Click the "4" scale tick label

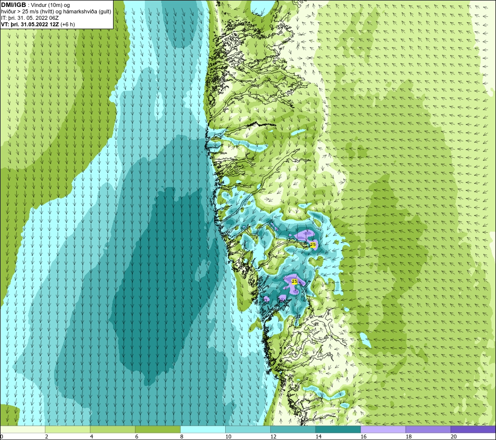92,437
